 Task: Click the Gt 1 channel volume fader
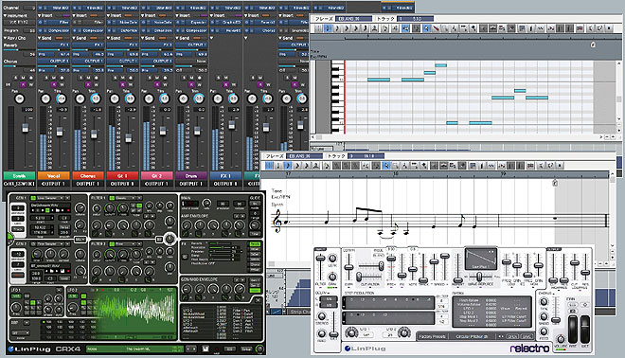(x=129, y=138)
